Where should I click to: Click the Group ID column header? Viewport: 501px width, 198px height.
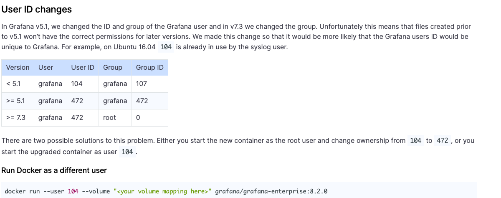pyautogui.click(x=150, y=67)
